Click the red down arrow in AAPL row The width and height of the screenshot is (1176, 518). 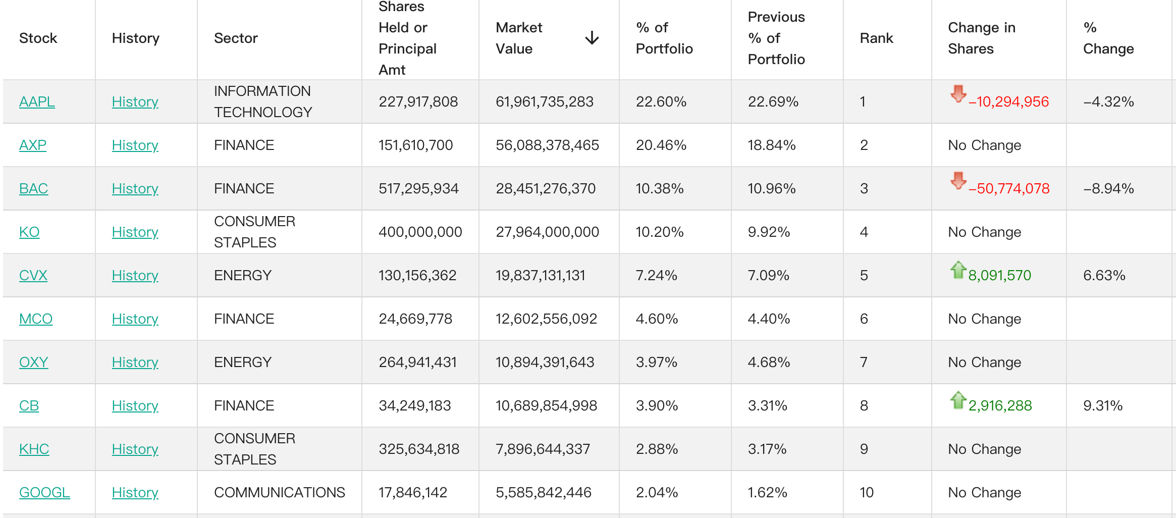point(957,94)
